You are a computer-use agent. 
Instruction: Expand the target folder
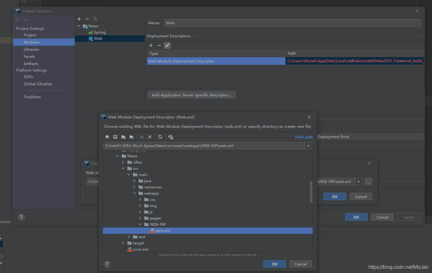pos(123,243)
